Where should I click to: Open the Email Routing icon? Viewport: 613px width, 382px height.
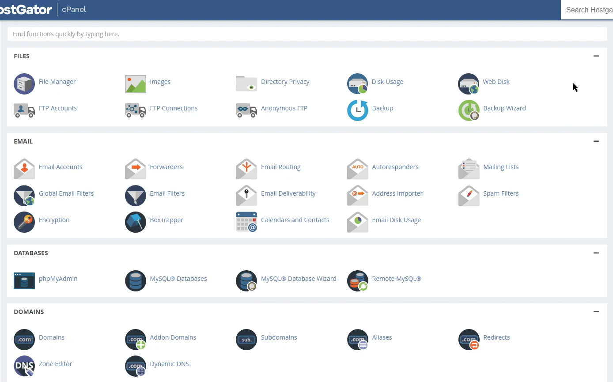(246, 169)
